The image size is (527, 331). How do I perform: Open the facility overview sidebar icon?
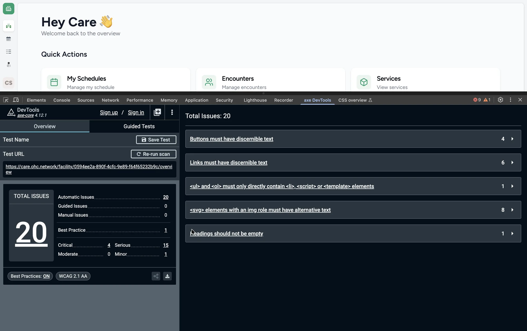point(8,26)
